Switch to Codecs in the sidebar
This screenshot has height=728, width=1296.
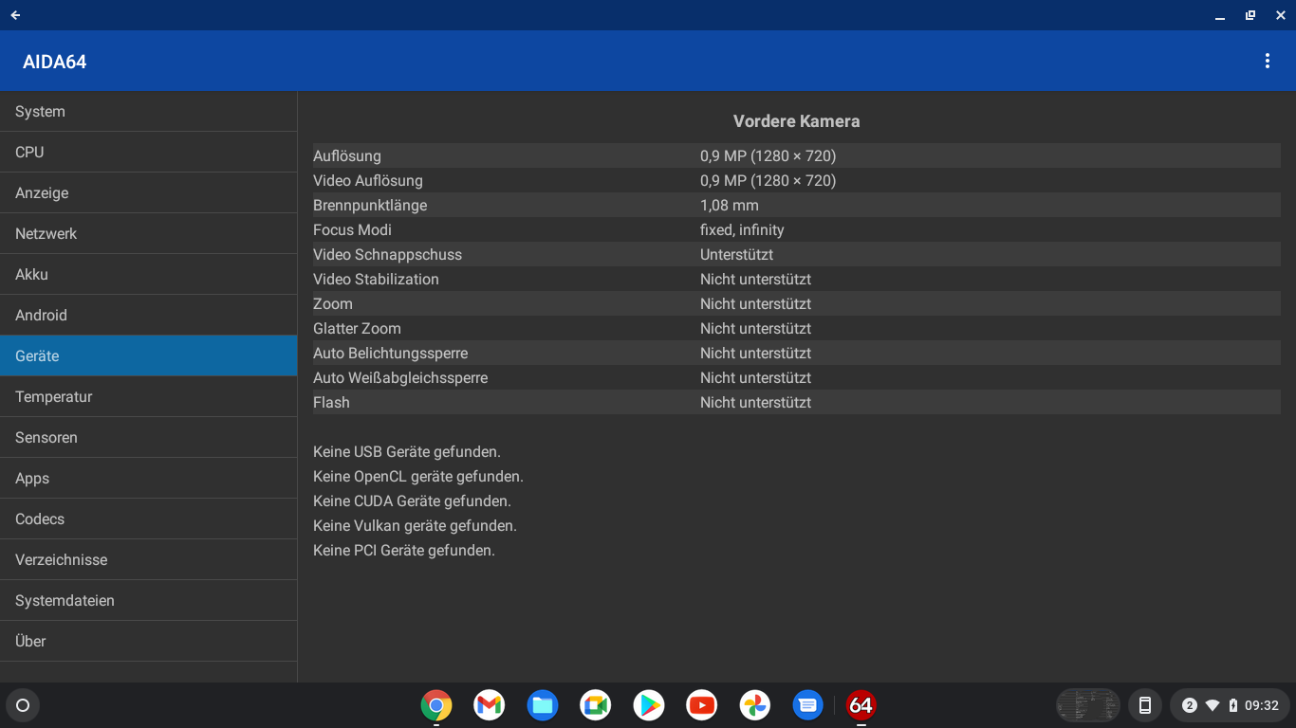tap(149, 519)
